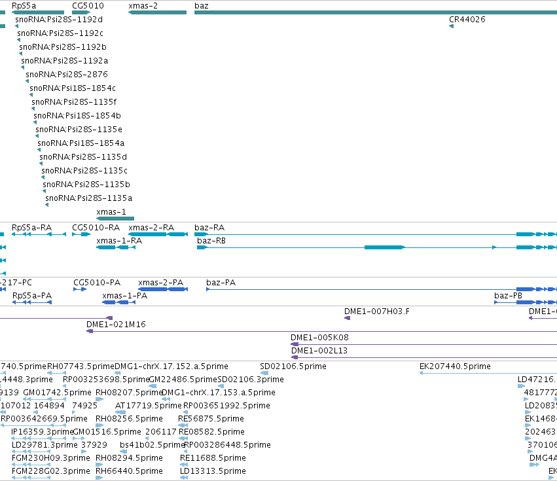The height and width of the screenshot is (481, 557).
Task: Click the DME1-002L13 clone label
Action: [x=319, y=351]
